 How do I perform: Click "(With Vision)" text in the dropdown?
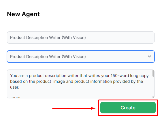click(x=74, y=57)
